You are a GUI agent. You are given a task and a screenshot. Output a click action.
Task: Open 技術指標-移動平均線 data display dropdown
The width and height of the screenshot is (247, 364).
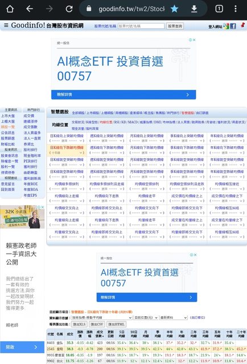coord(101,317)
